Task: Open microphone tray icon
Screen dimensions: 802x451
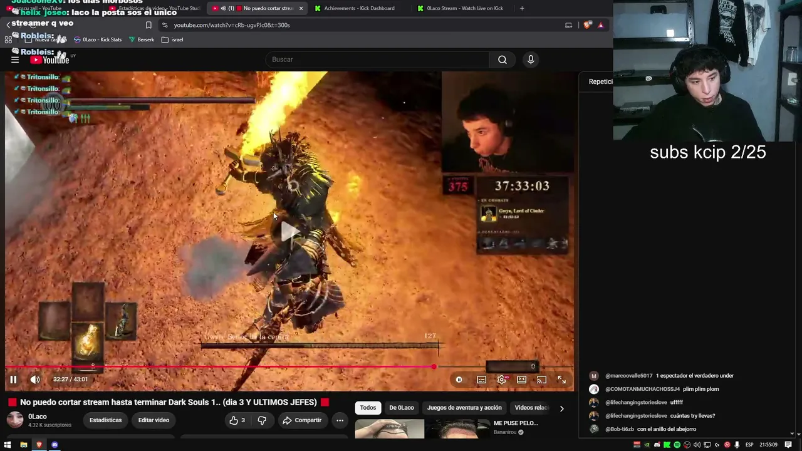Action: point(737,445)
